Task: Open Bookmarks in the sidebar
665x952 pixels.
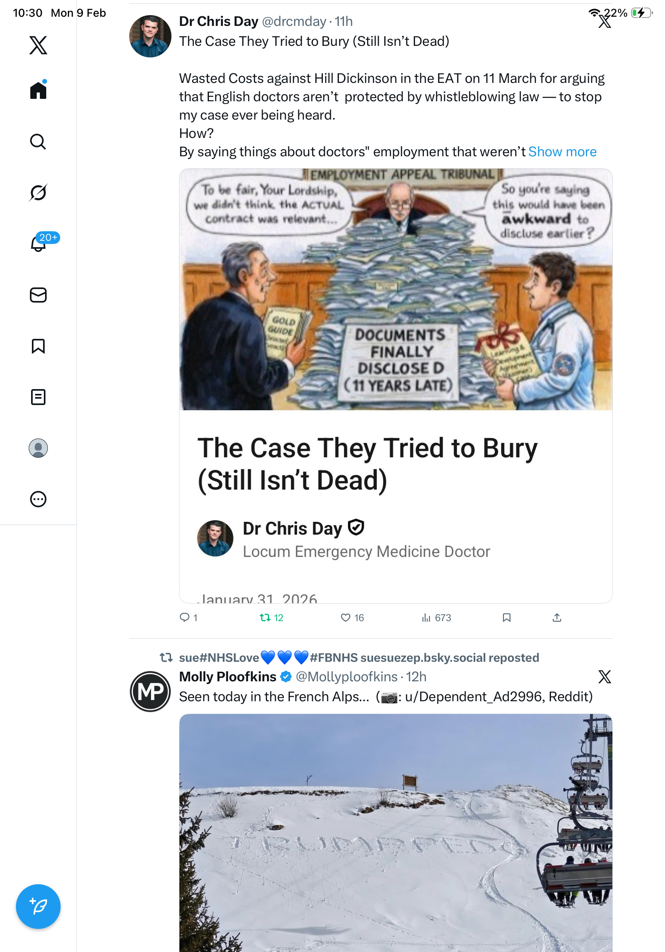Action: 38,346
